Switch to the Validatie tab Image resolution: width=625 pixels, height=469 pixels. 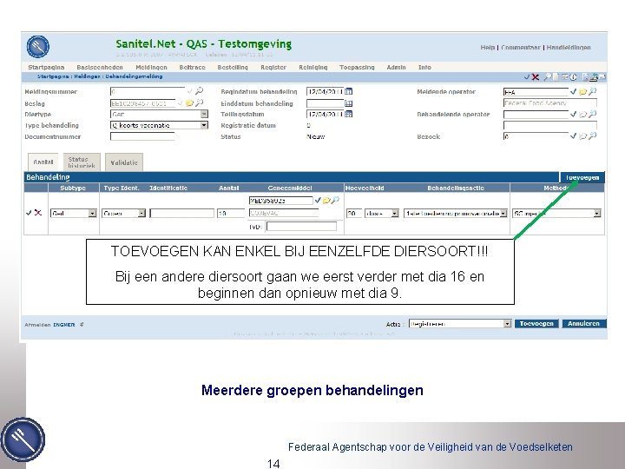124,162
